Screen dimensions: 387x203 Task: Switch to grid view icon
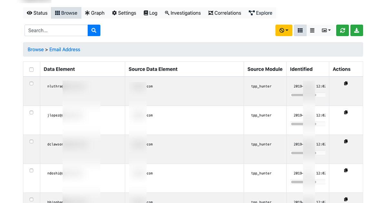point(300,30)
